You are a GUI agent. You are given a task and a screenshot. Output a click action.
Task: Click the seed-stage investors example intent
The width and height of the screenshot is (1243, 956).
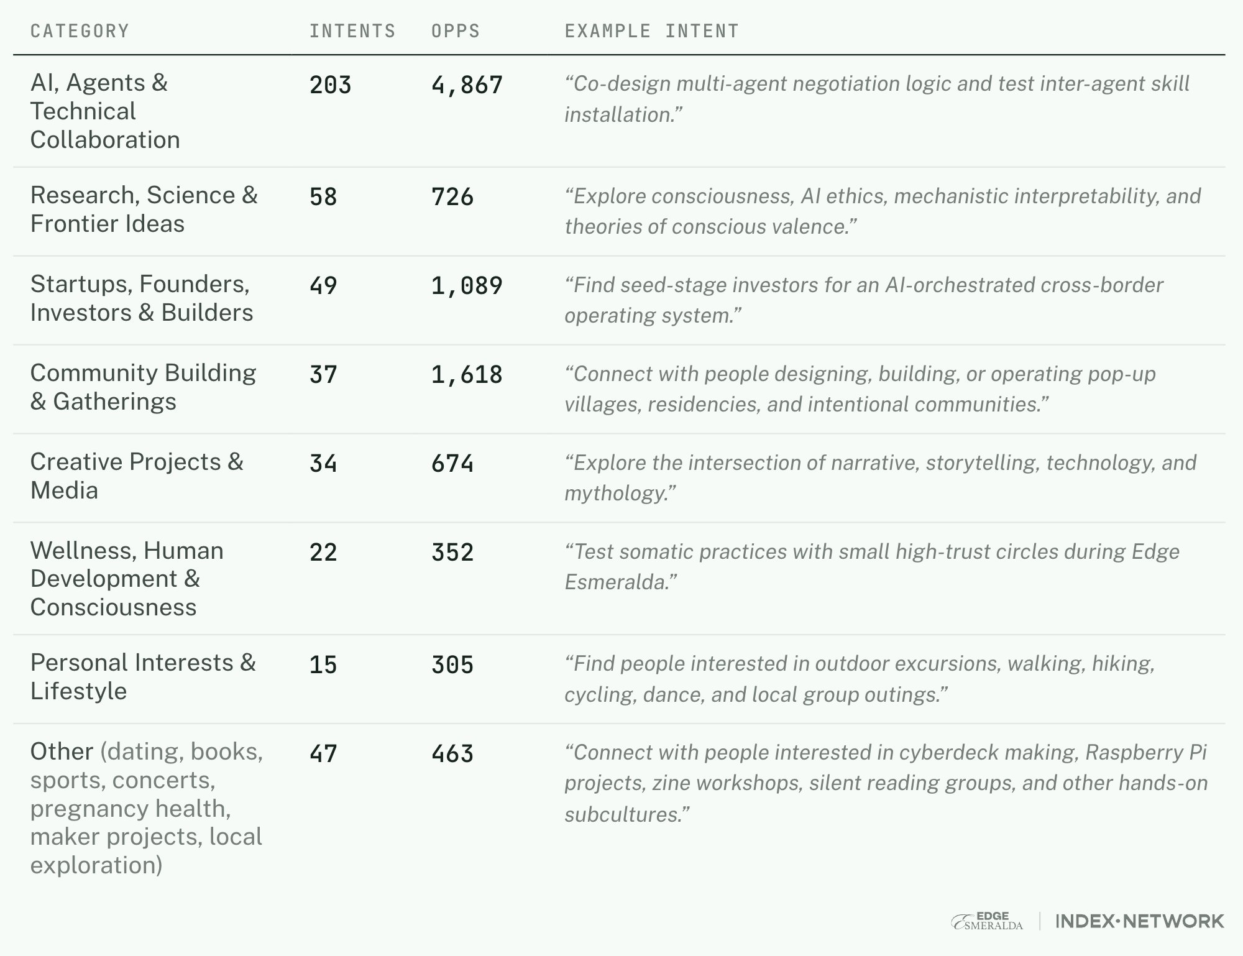pos(864,300)
